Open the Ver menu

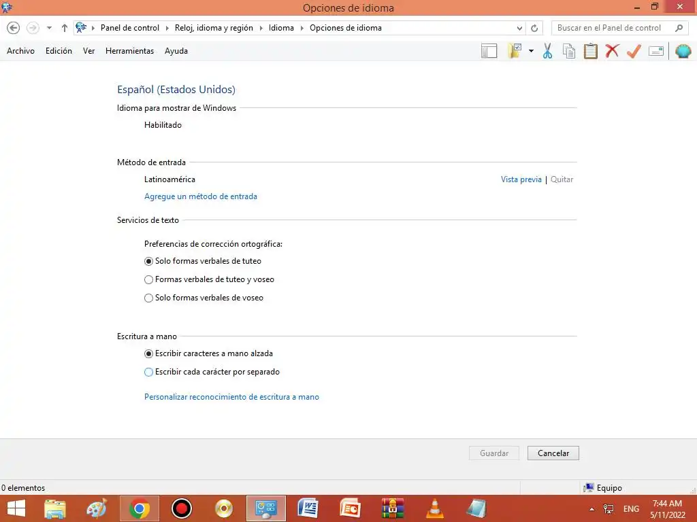point(89,51)
